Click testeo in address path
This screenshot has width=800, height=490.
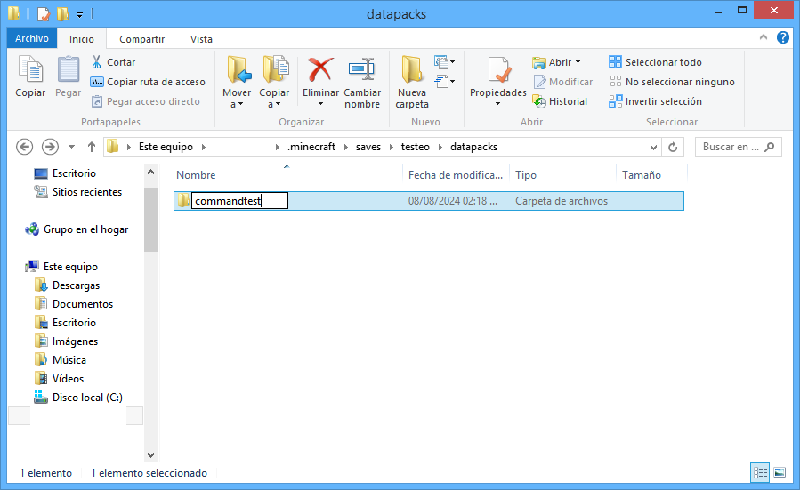tap(416, 147)
